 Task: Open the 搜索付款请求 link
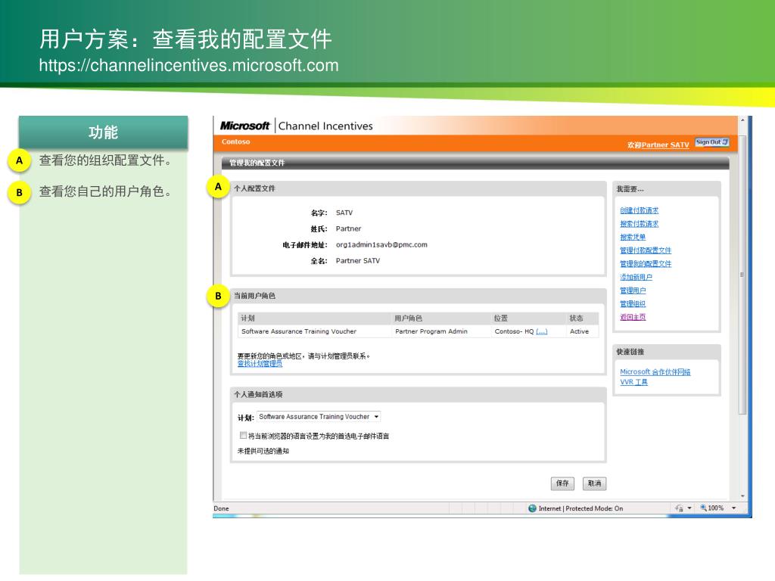(639, 224)
